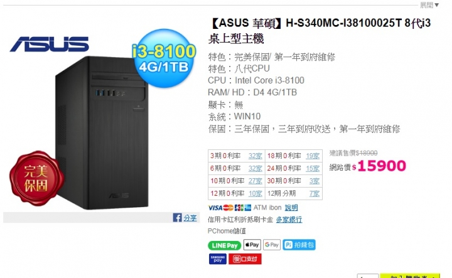
Task: Open the 7家 link for 12期分期
Action: tap(315, 193)
